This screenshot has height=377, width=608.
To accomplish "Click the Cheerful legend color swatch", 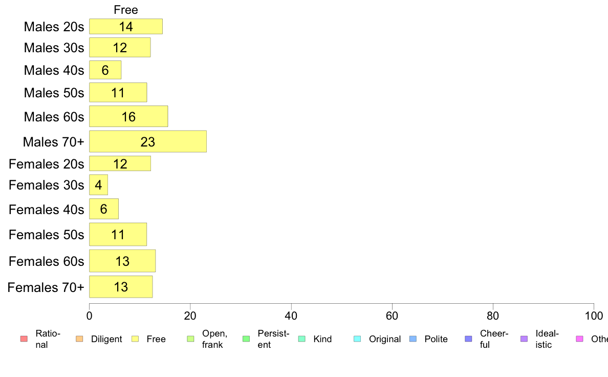I will (x=468, y=339).
